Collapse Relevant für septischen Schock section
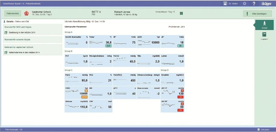276x132 pixels. tap(33, 47)
